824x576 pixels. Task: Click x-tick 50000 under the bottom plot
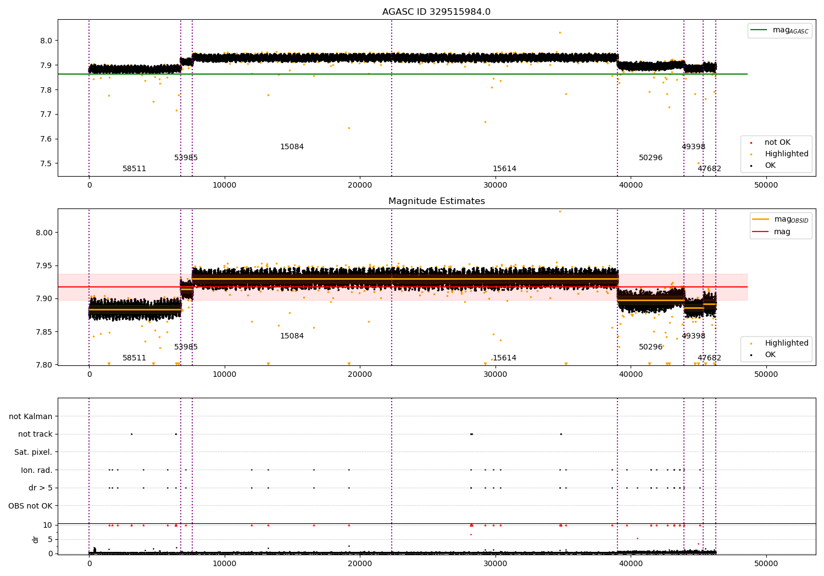tap(766, 563)
